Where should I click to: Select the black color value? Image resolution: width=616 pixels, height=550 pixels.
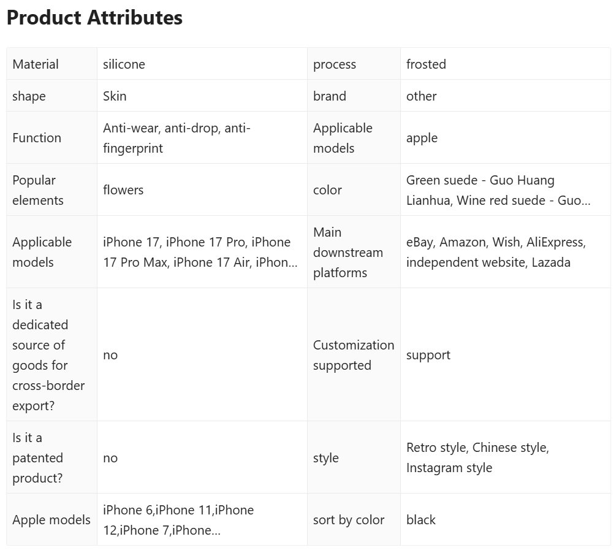point(420,520)
